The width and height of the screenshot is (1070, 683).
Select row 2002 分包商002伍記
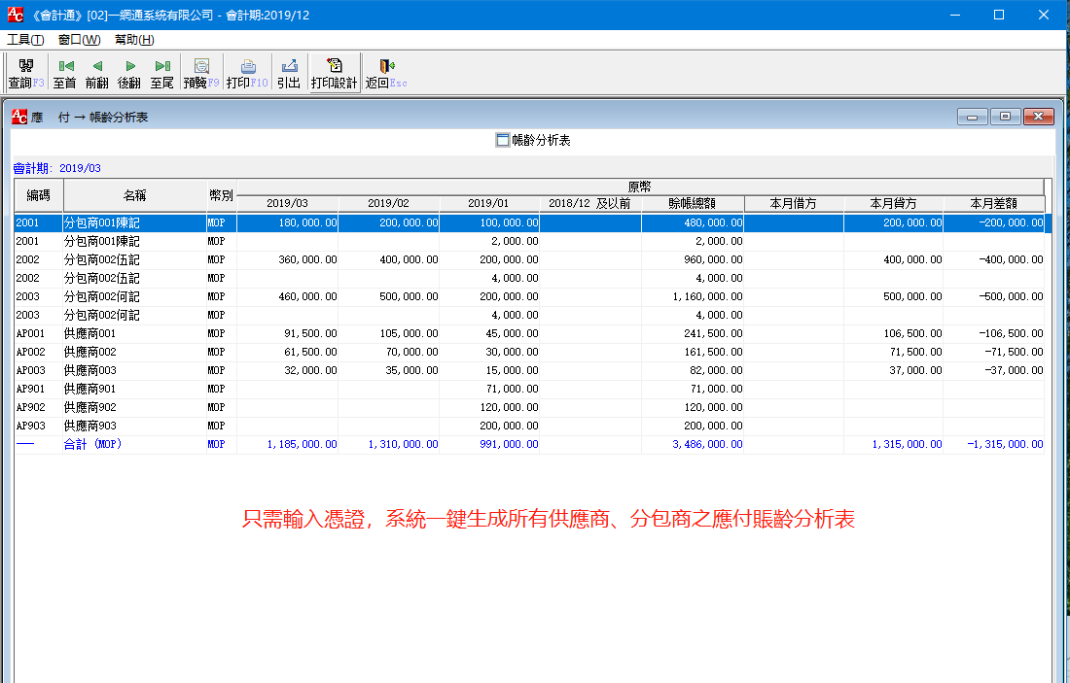[x=97, y=259]
